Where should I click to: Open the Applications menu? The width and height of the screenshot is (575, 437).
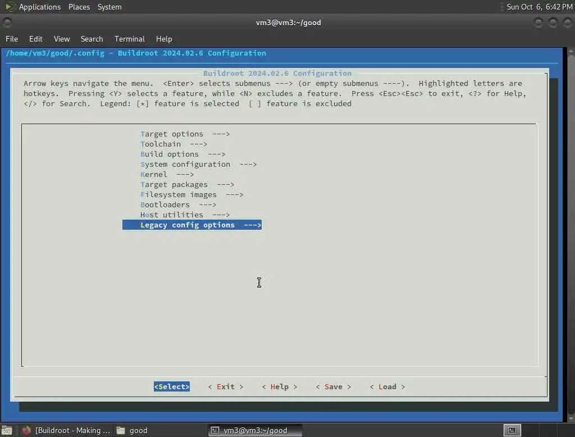point(40,7)
